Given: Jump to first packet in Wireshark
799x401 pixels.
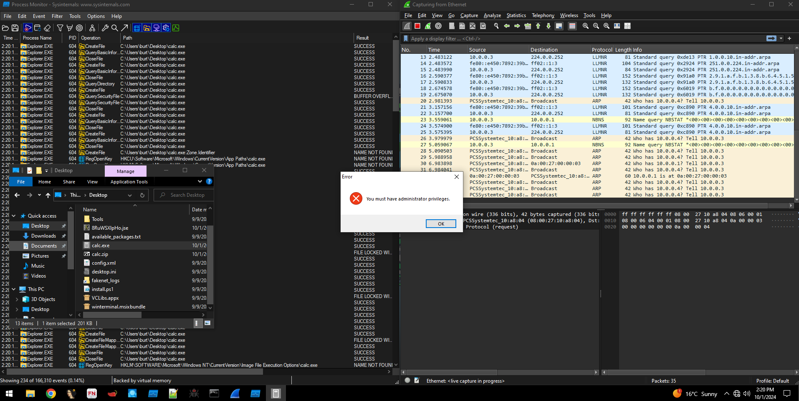Looking at the screenshot, I should (538, 26).
